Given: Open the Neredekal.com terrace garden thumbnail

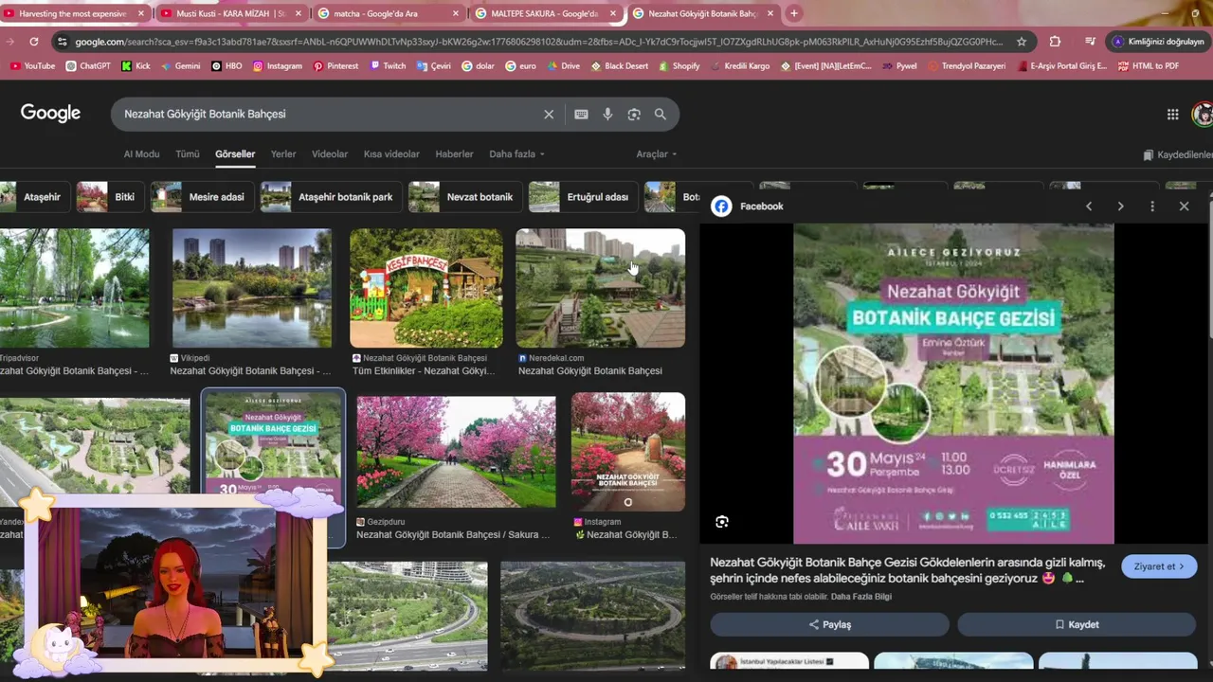Looking at the screenshot, I should click(x=600, y=288).
